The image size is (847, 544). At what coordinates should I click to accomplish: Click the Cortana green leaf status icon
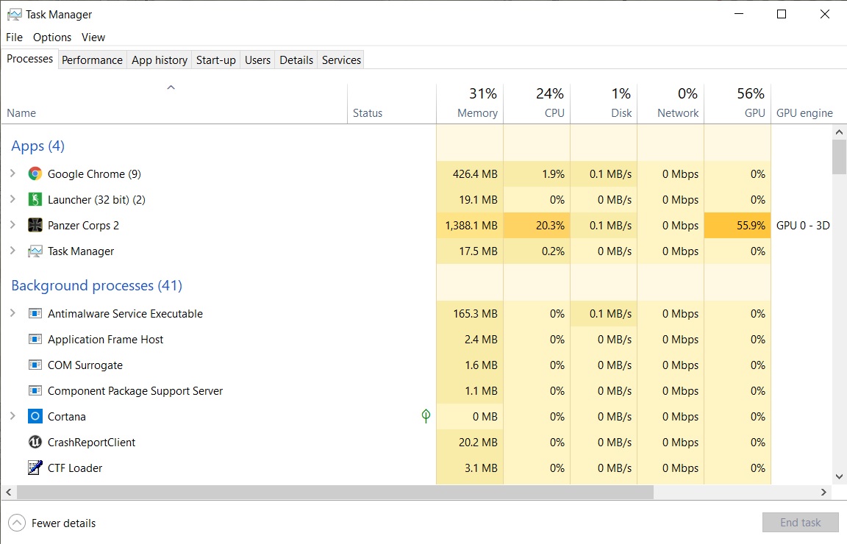(x=426, y=415)
